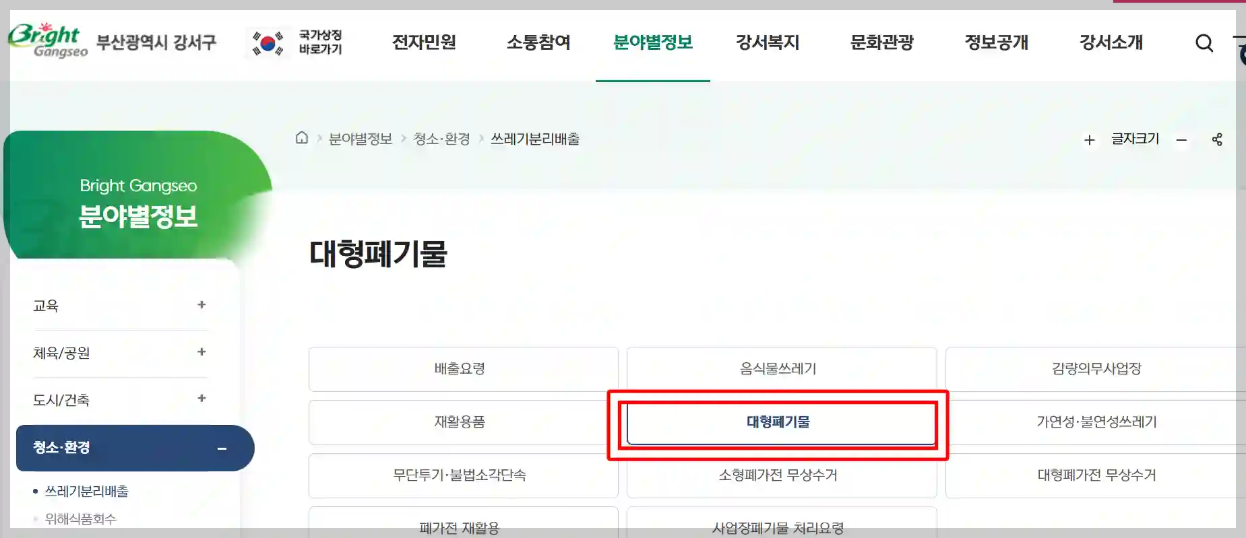Select the 재활용품 tab
Viewport: 1246px width, 538px height.
click(x=463, y=422)
